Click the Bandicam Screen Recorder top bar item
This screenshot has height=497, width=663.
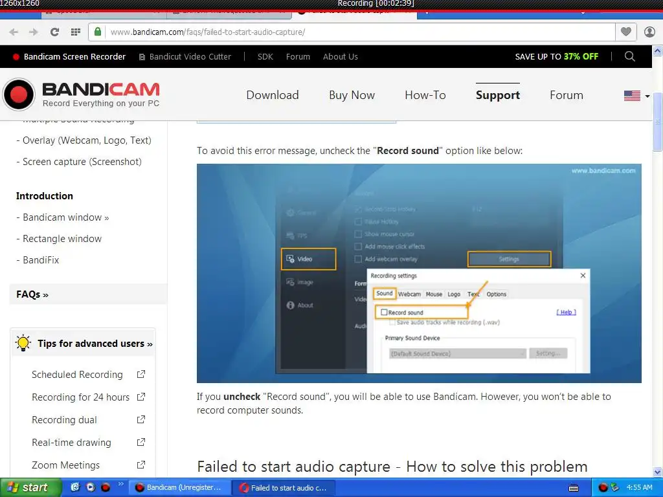click(69, 57)
